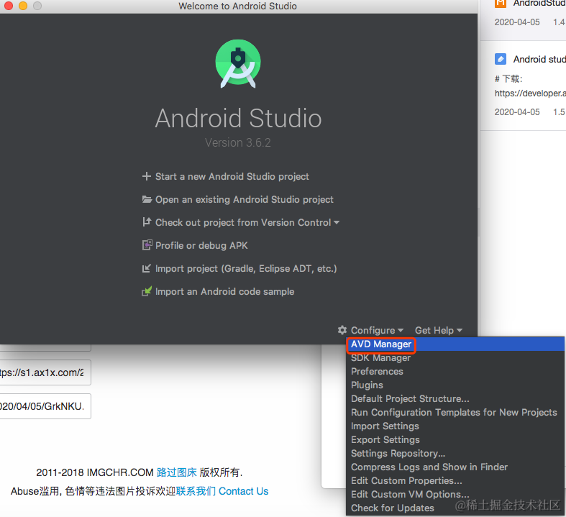Choose Run Configuration Templates for New Projects
This screenshot has height=517, width=566.
[x=455, y=413]
